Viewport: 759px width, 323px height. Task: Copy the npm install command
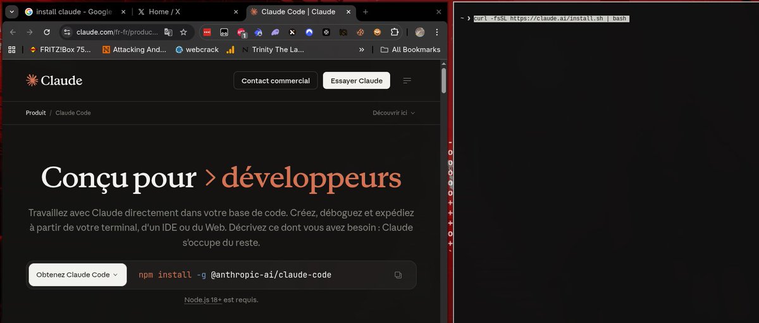click(398, 275)
